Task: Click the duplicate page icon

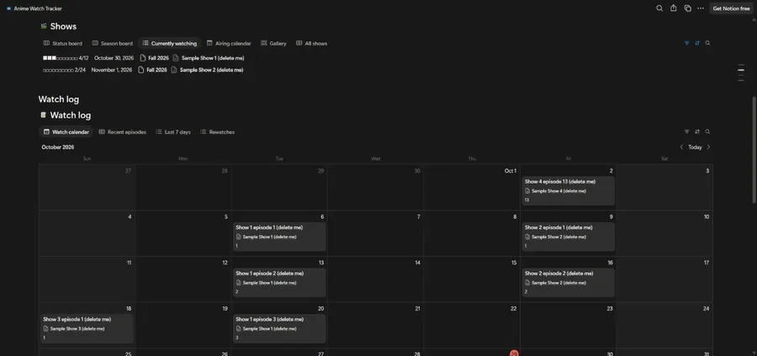Action: (687, 8)
